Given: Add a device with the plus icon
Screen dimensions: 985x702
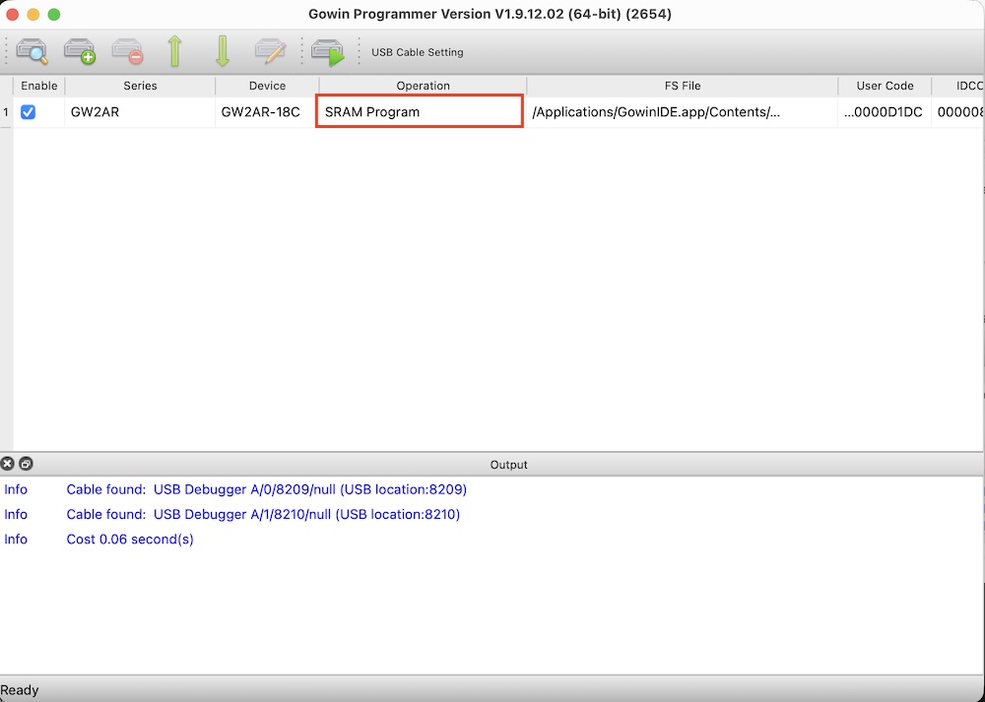Looking at the screenshot, I should tap(80, 51).
